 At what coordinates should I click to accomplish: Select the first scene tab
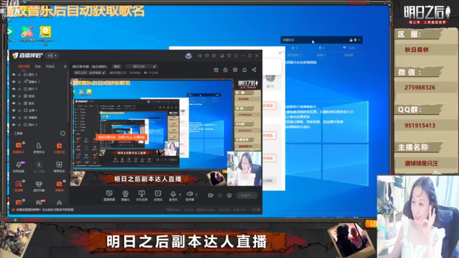point(24,67)
